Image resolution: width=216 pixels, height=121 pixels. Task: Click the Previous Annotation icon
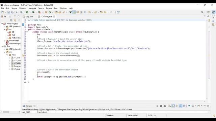96,12
